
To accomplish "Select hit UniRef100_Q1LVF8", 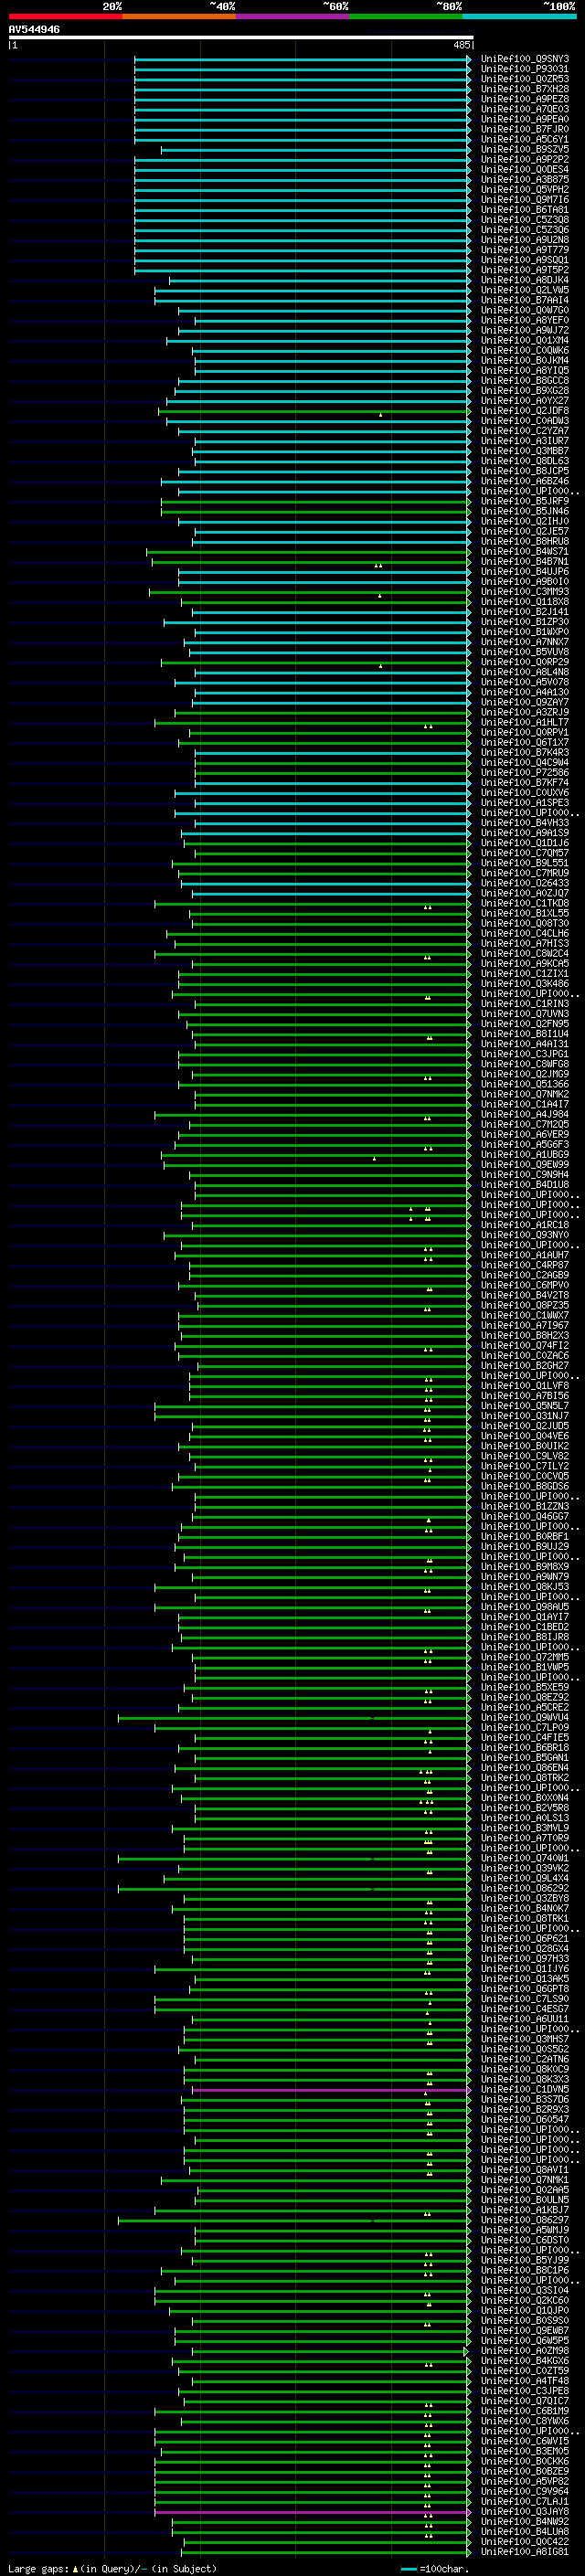I will click(x=525, y=1386).
